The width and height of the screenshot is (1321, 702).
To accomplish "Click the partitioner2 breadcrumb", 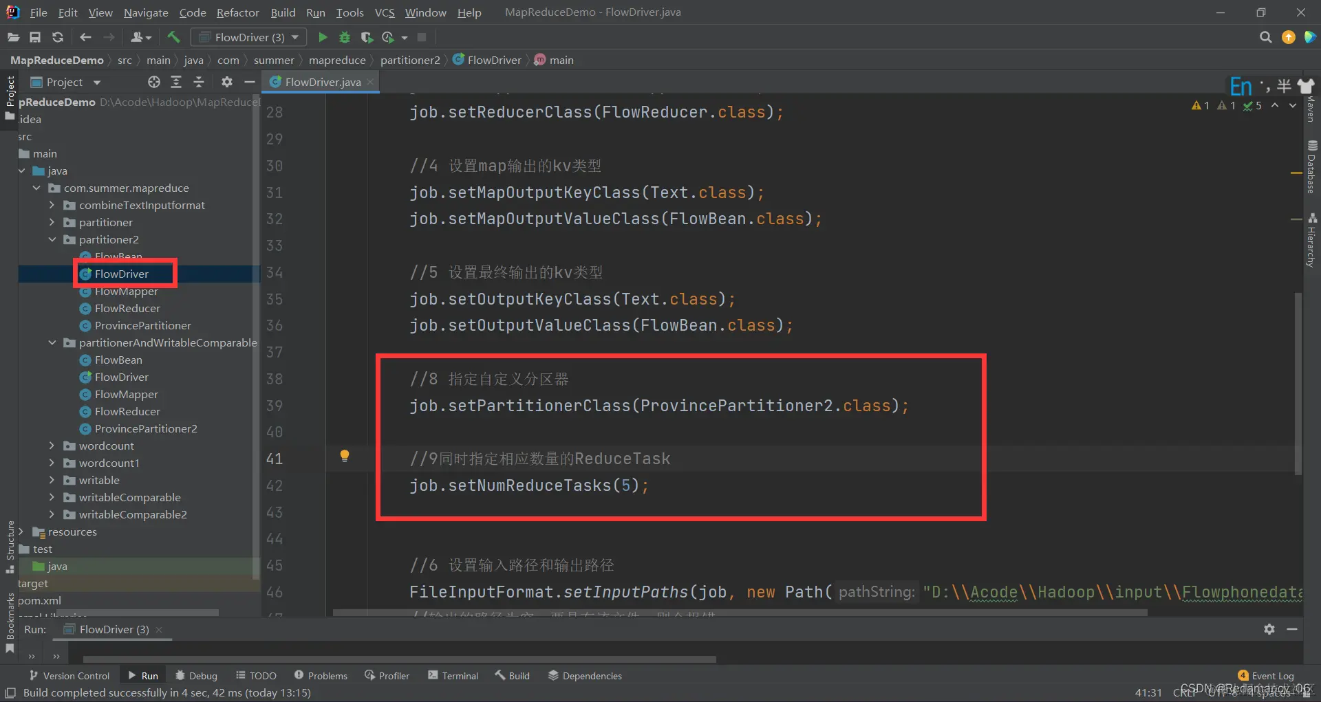I will [x=410, y=60].
